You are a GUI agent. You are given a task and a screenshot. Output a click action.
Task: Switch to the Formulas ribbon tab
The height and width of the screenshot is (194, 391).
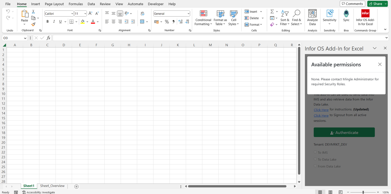pyautogui.click(x=76, y=4)
